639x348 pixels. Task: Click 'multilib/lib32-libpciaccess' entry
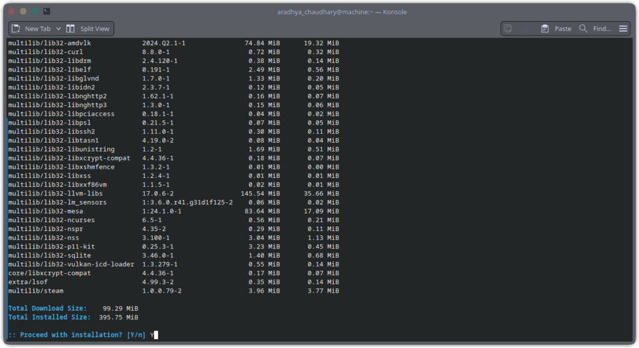tap(61, 114)
